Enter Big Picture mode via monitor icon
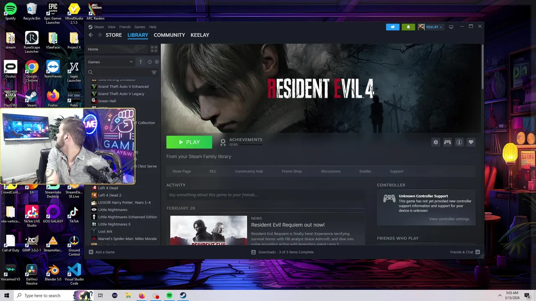This screenshot has width=536, height=301. click(x=451, y=27)
